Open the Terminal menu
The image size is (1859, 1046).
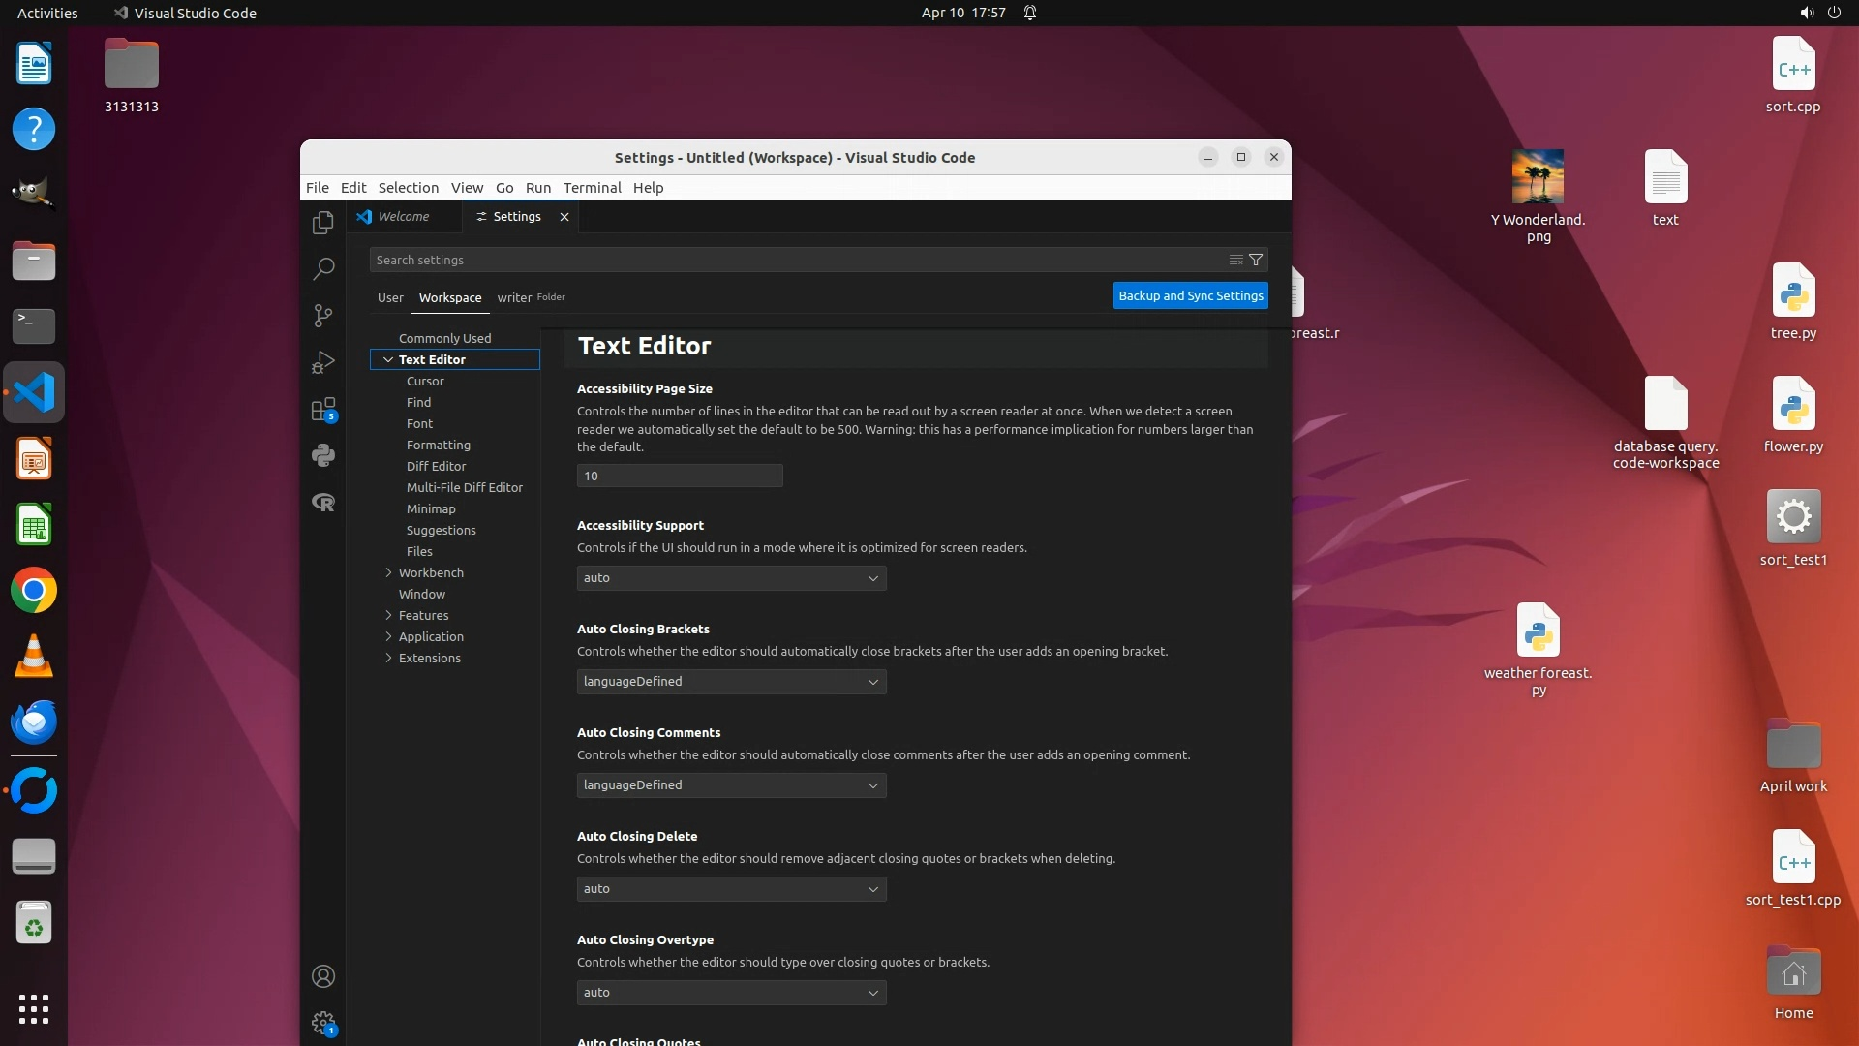tap(592, 188)
